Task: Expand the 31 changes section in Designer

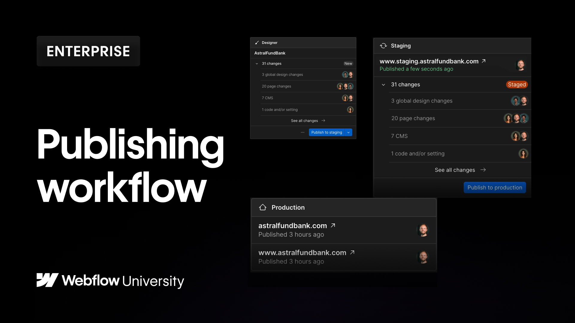Action: (x=257, y=63)
